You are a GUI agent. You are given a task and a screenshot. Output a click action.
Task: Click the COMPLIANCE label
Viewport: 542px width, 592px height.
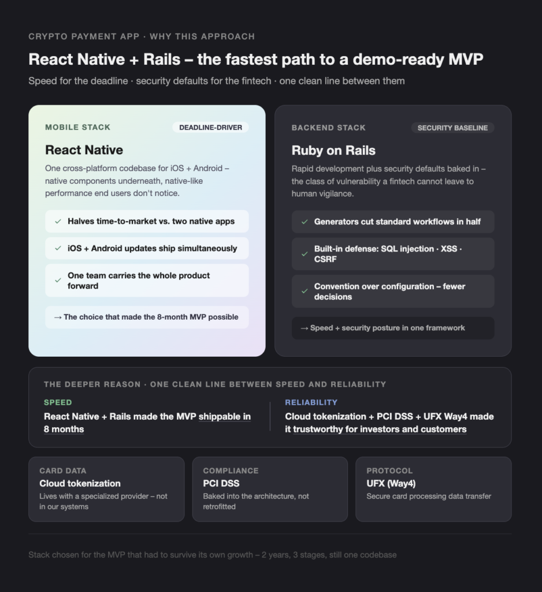[x=231, y=471]
